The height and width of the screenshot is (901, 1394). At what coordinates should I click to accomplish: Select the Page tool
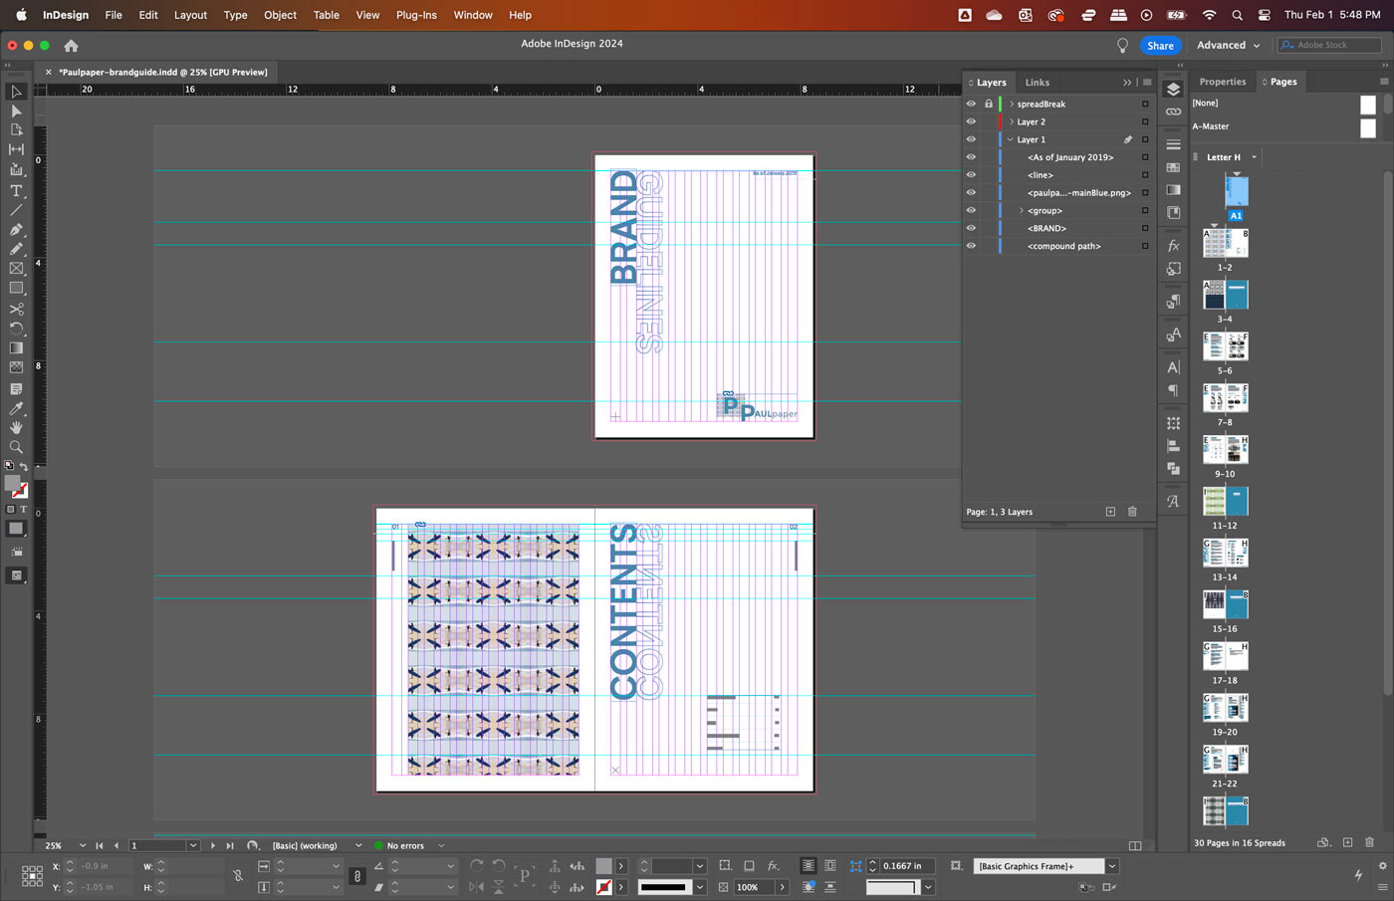tap(16, 130)
